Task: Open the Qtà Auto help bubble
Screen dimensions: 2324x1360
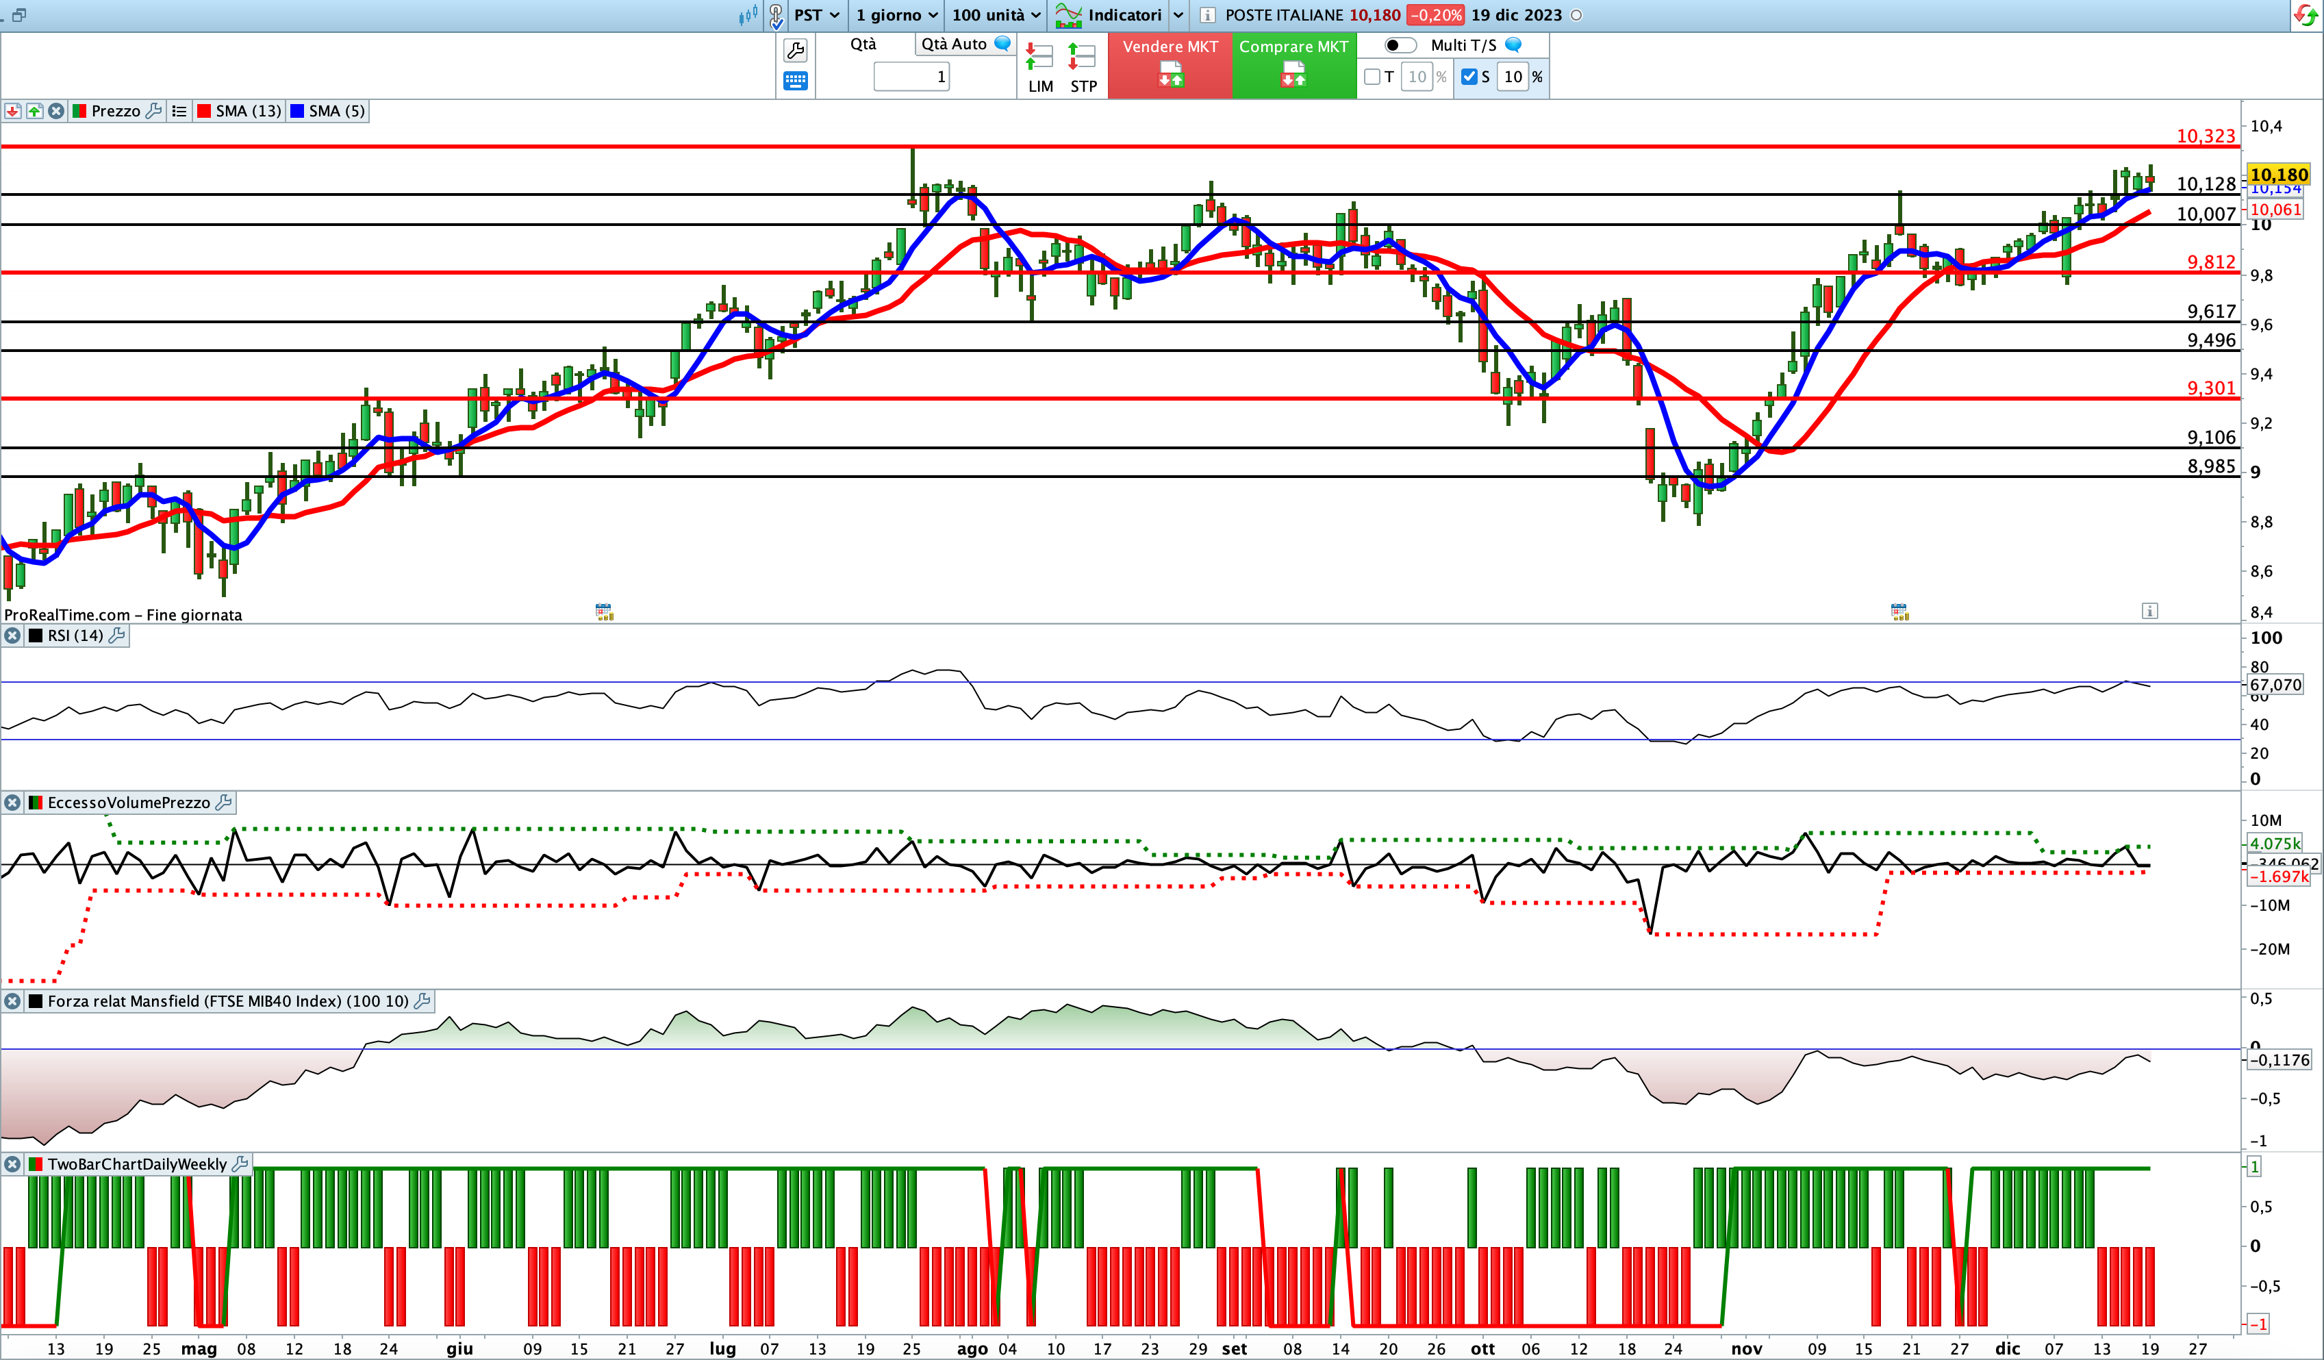Action: click(1002, 43)
